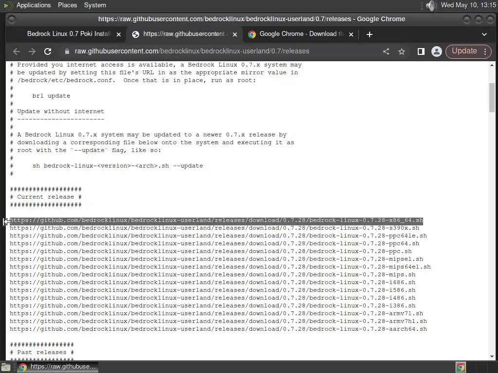The width and height of the screenshot is (498, 373).
Task: Open the System menu
Action: (95, 5)
